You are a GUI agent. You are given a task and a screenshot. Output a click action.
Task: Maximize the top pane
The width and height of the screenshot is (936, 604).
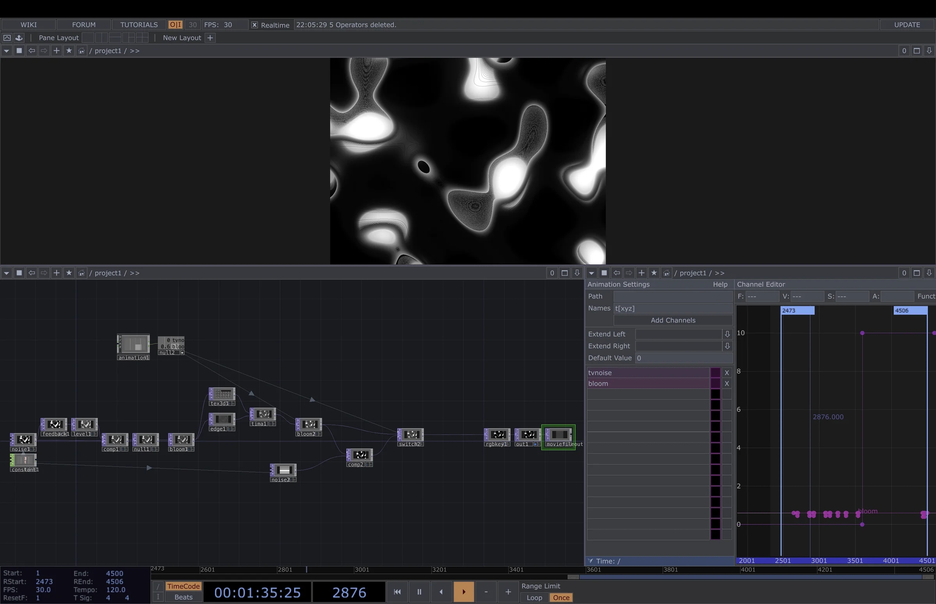[x=916, y=51]
